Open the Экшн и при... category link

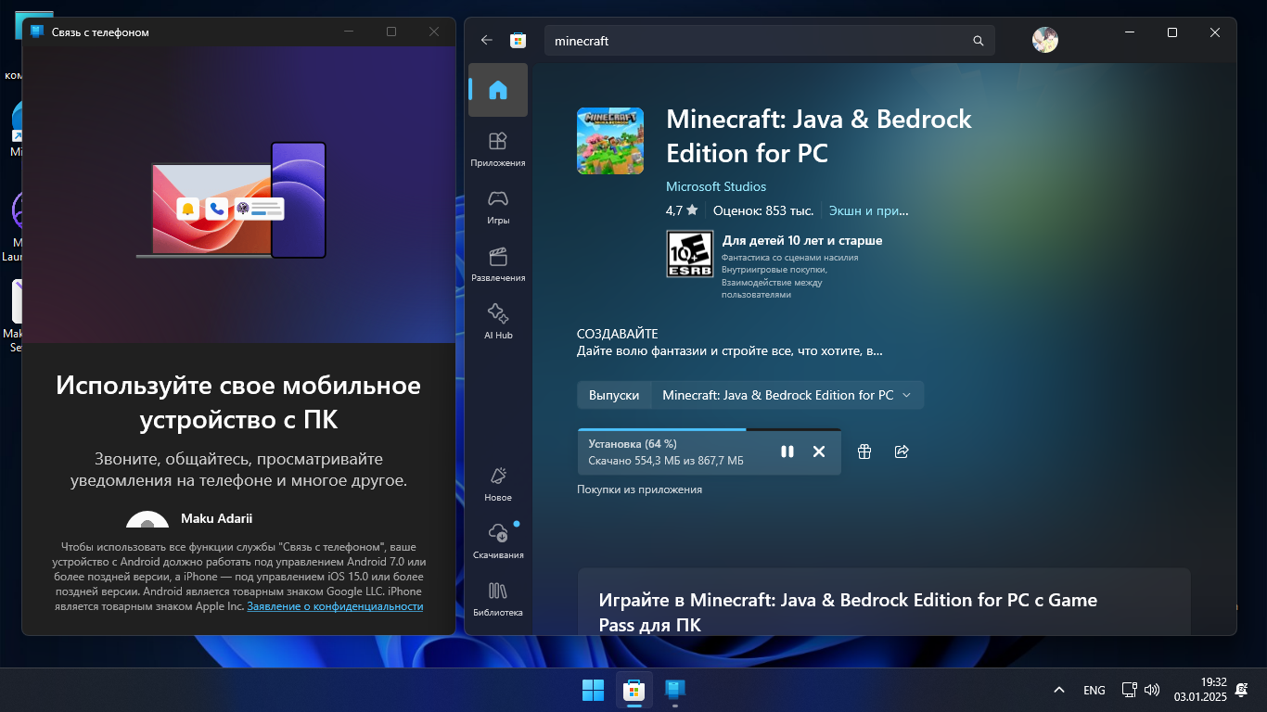click(x=869, y=210)
